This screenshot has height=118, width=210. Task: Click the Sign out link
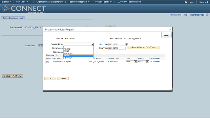point(204,2)
